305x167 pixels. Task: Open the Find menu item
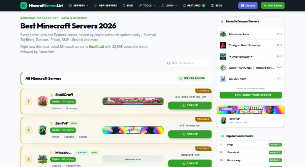(128, 5)
